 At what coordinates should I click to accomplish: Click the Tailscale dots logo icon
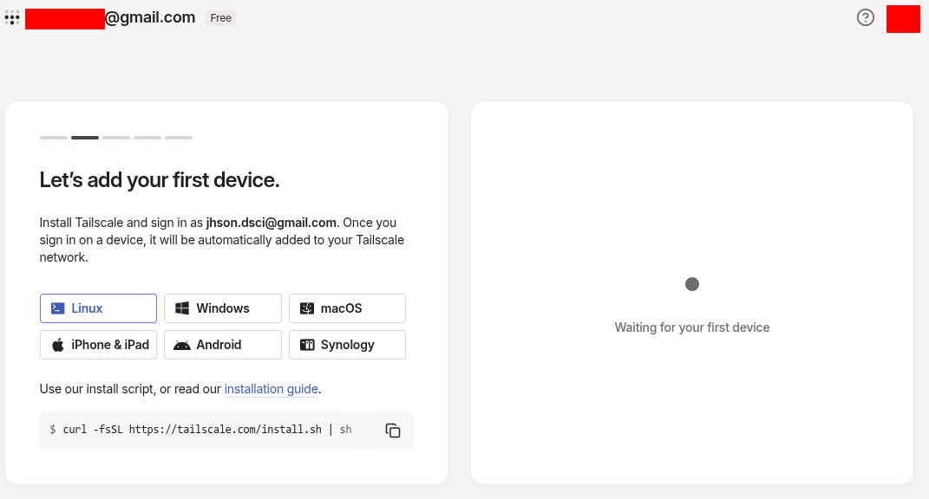[x=12, y=17]
